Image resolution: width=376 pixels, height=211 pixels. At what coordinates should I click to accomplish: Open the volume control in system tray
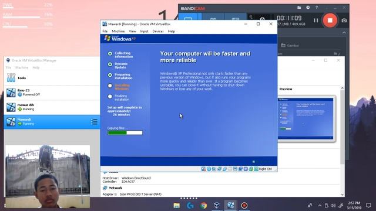click(333, 206)
